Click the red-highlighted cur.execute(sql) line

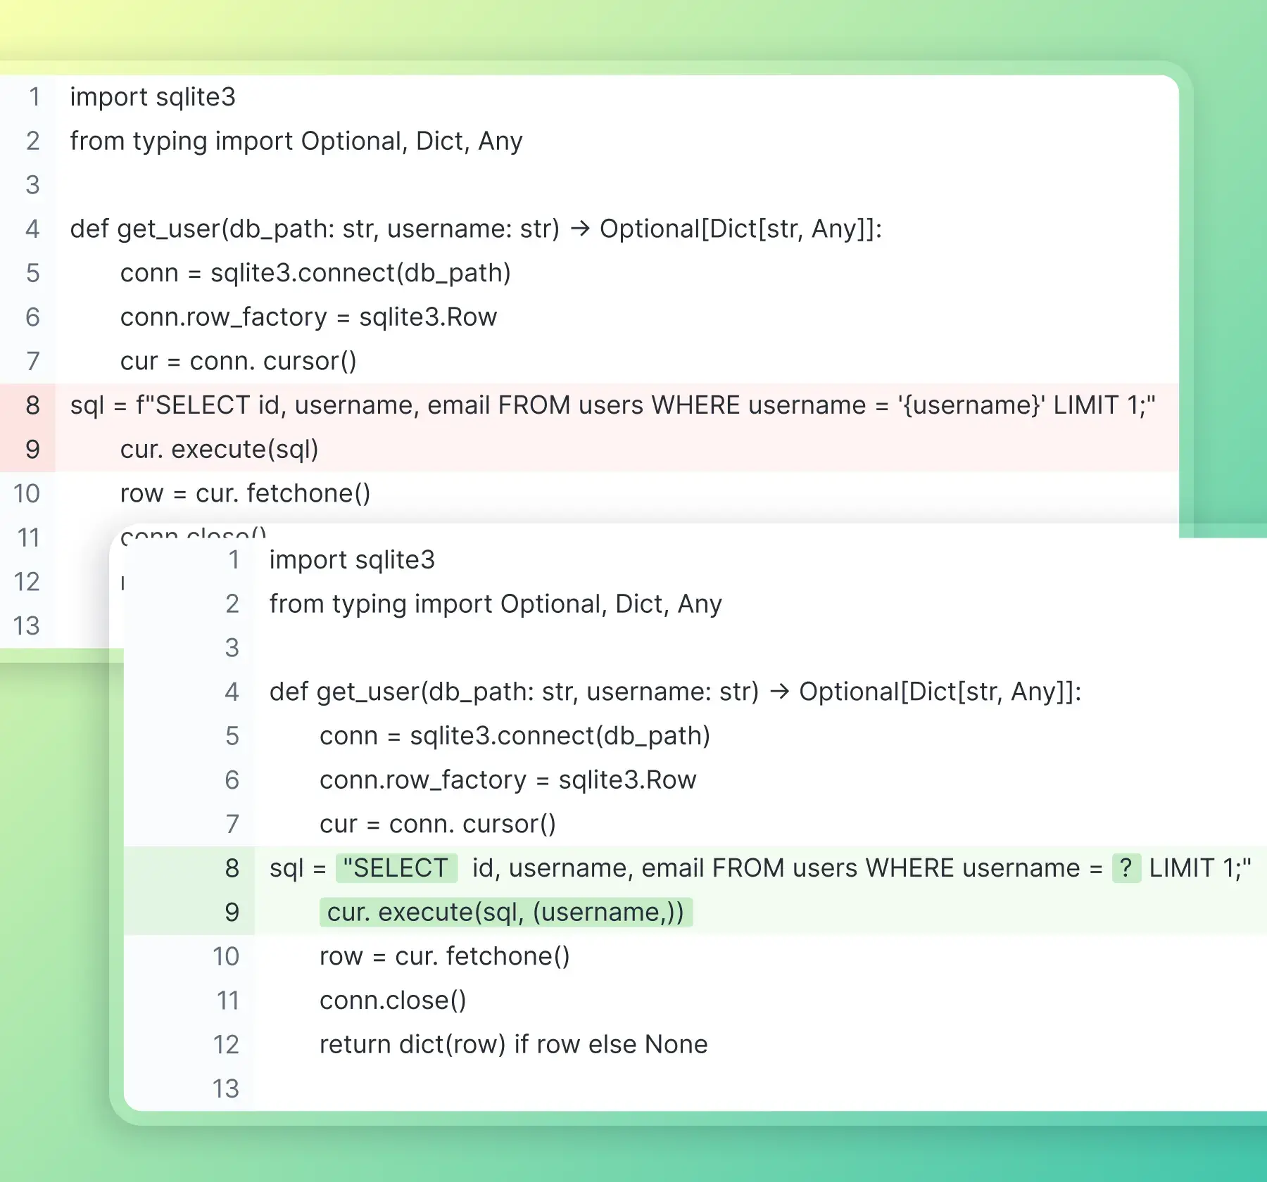[x=218, y=450]
